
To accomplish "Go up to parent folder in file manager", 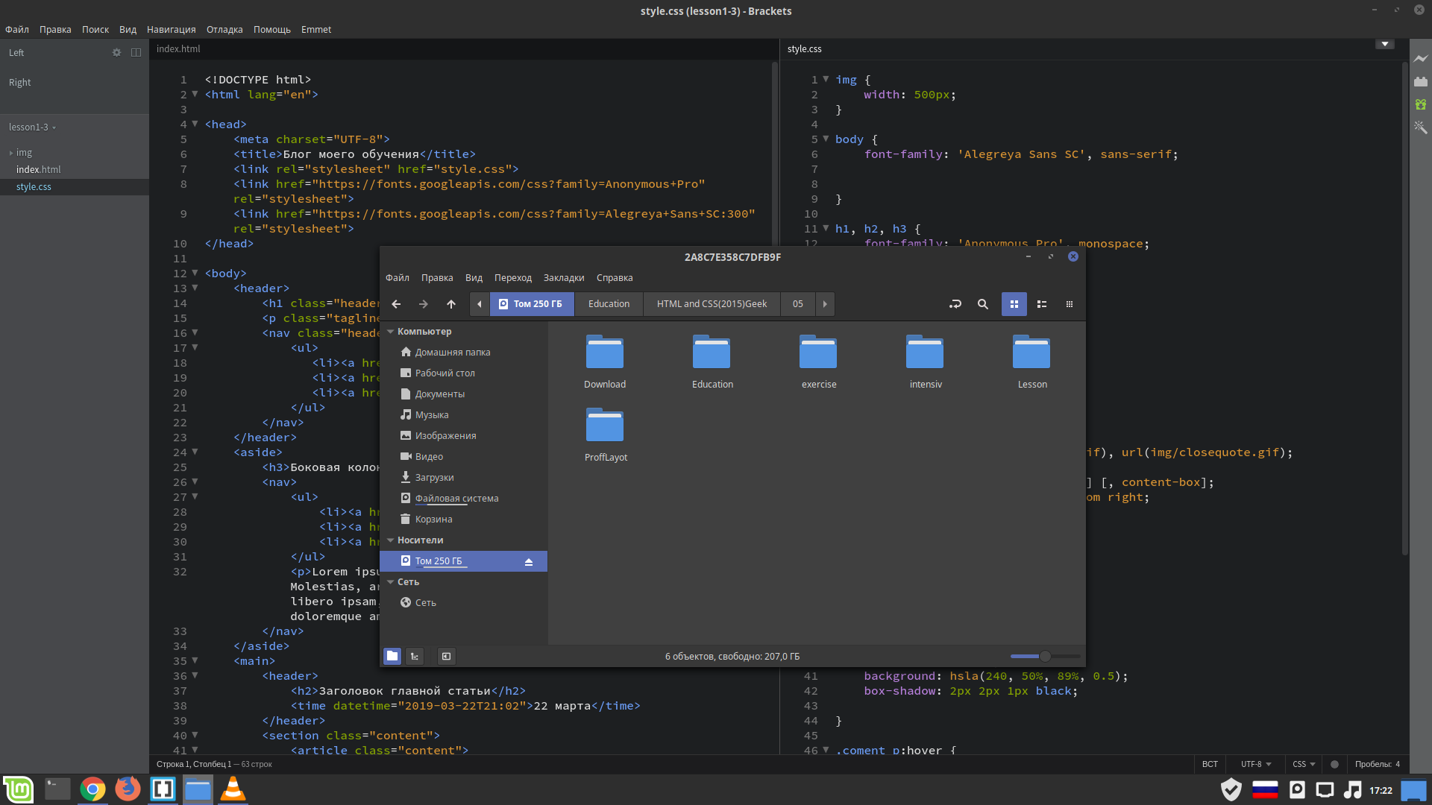I will click(x=451, y=304).
